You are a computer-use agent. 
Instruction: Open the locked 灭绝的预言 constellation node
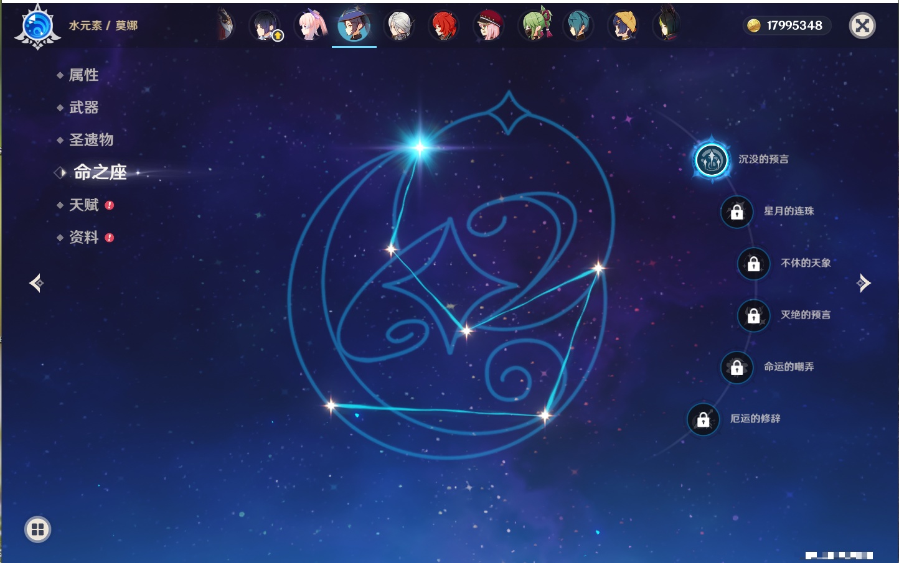[x=754, y=315]
